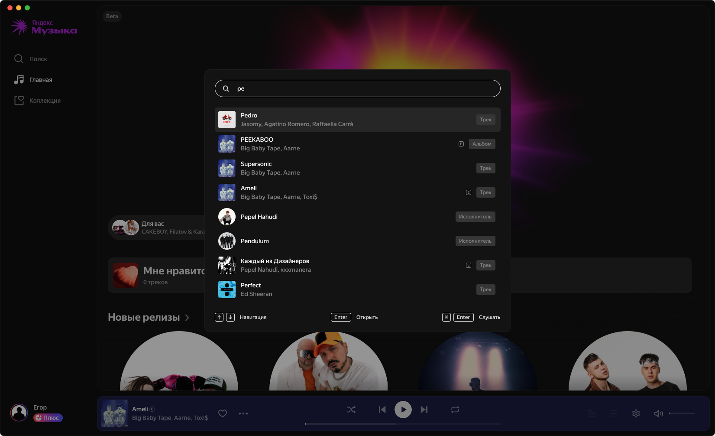
Task: Click the Command key icon hint
Action: 446,317
